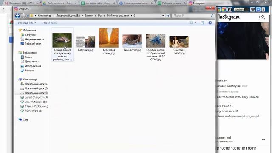Click Компьютер in the address breadcrumb
The width and height of the screenshot is (272, 153).
[x=45, y=15]
